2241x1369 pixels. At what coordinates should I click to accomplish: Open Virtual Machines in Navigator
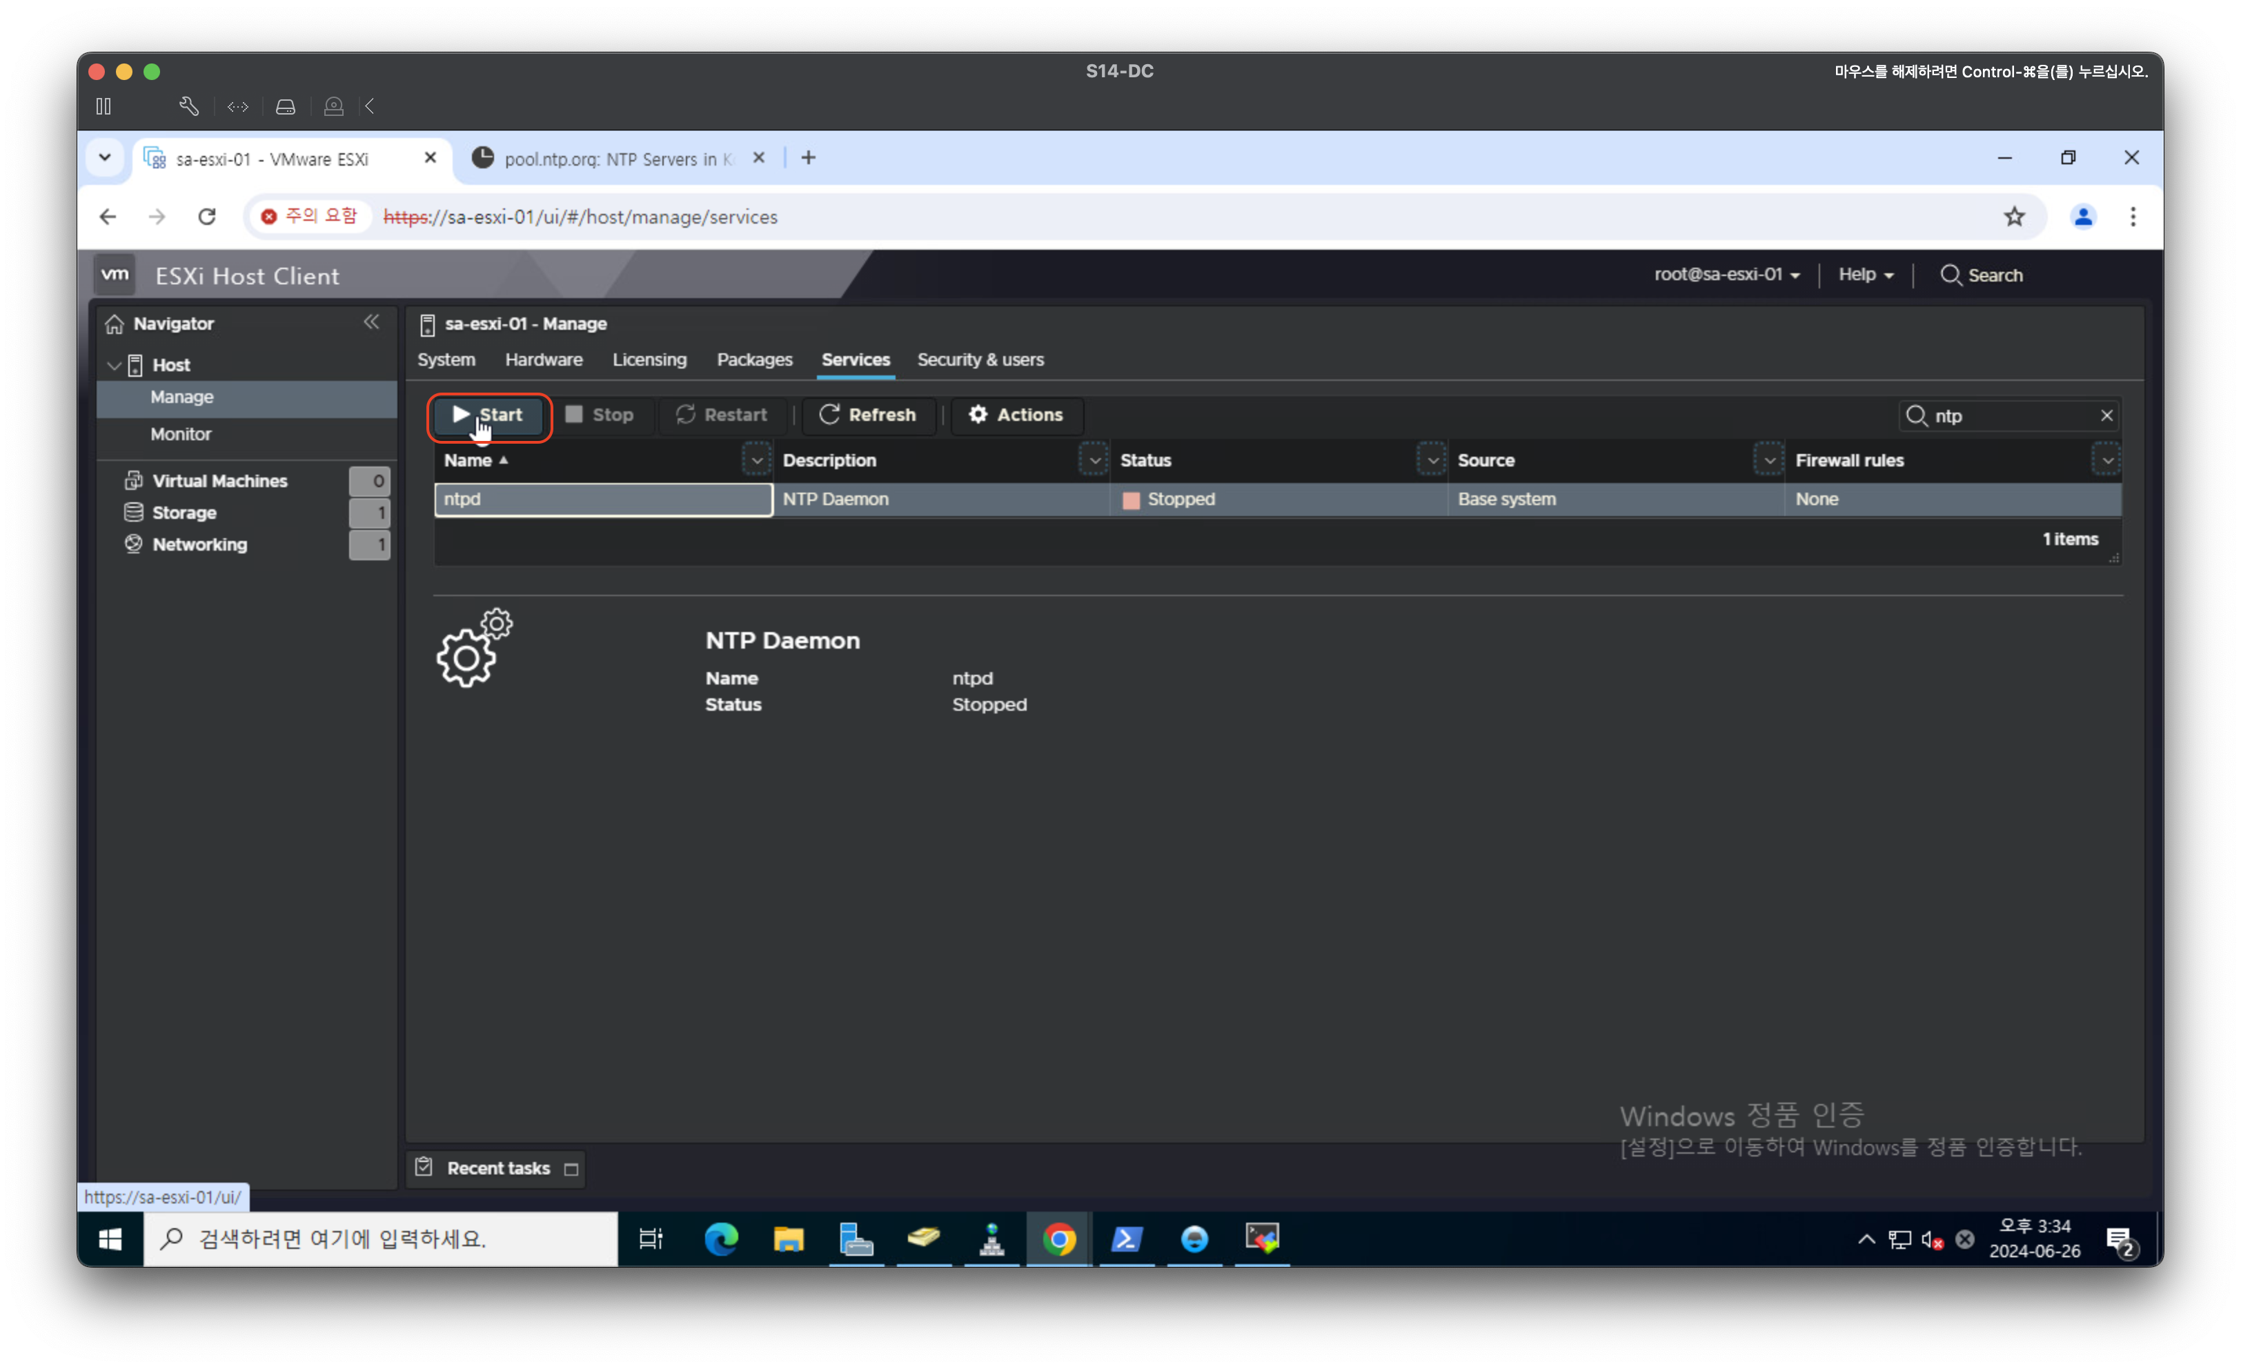click(219, 480)
